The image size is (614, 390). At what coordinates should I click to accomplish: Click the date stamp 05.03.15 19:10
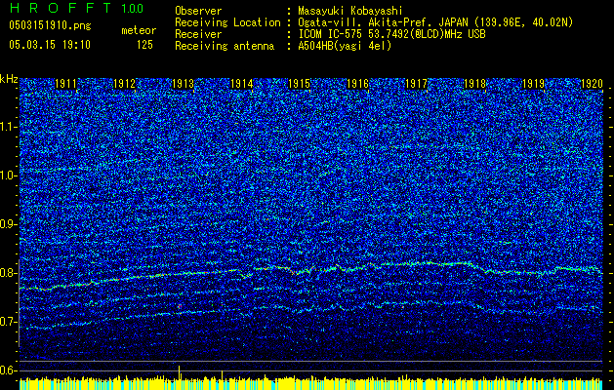[x=50, y=45]
